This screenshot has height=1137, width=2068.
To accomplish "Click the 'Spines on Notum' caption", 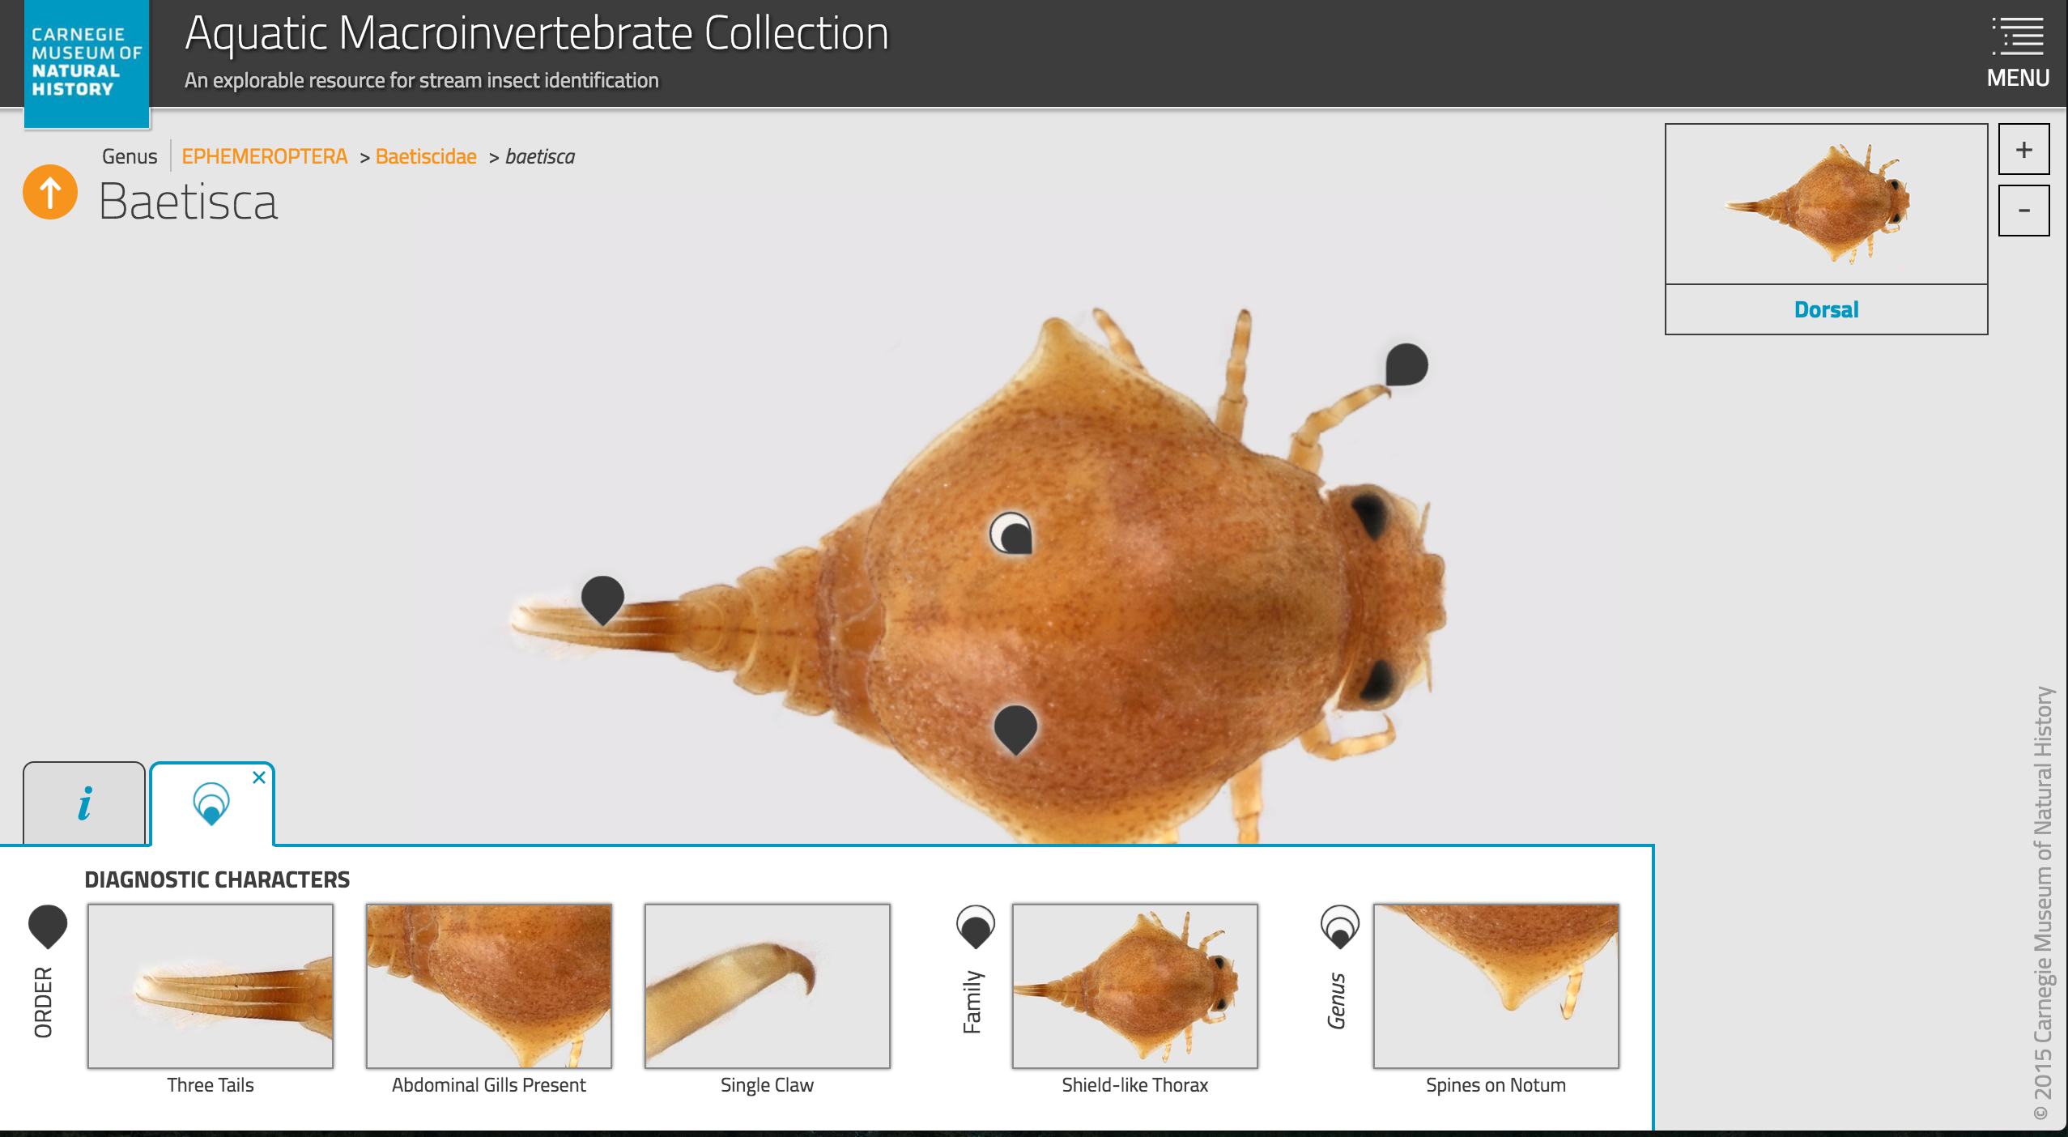I will tap(1496, 1085).
